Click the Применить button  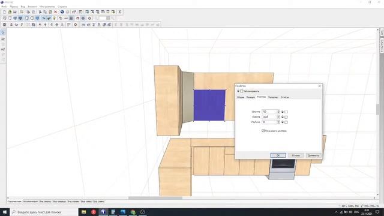coord(313,155)
